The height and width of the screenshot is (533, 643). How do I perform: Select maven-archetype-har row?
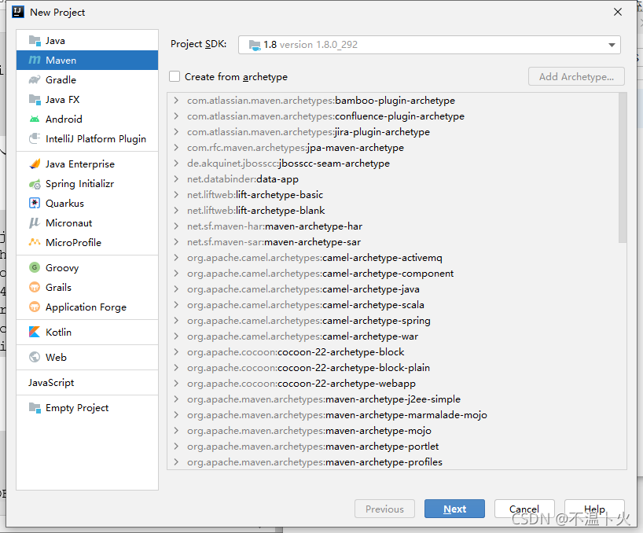pos(393,226)
